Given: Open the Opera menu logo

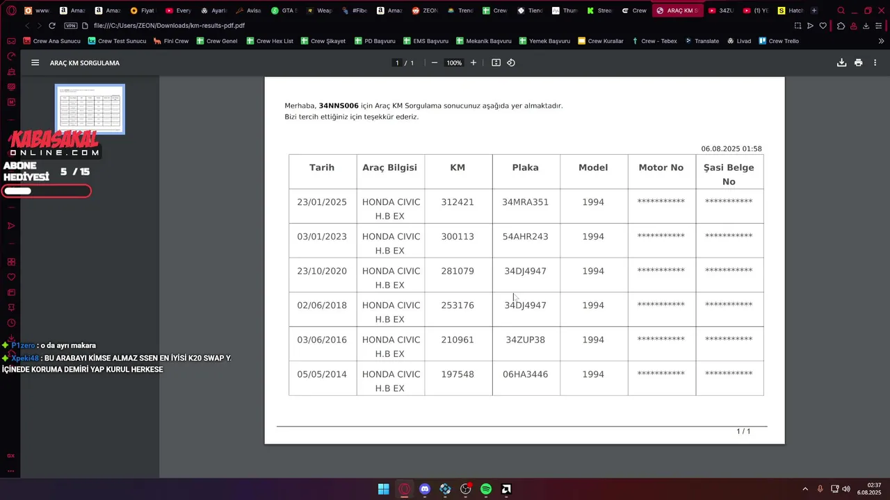Looking at the screenshot, I should (11, 10).
